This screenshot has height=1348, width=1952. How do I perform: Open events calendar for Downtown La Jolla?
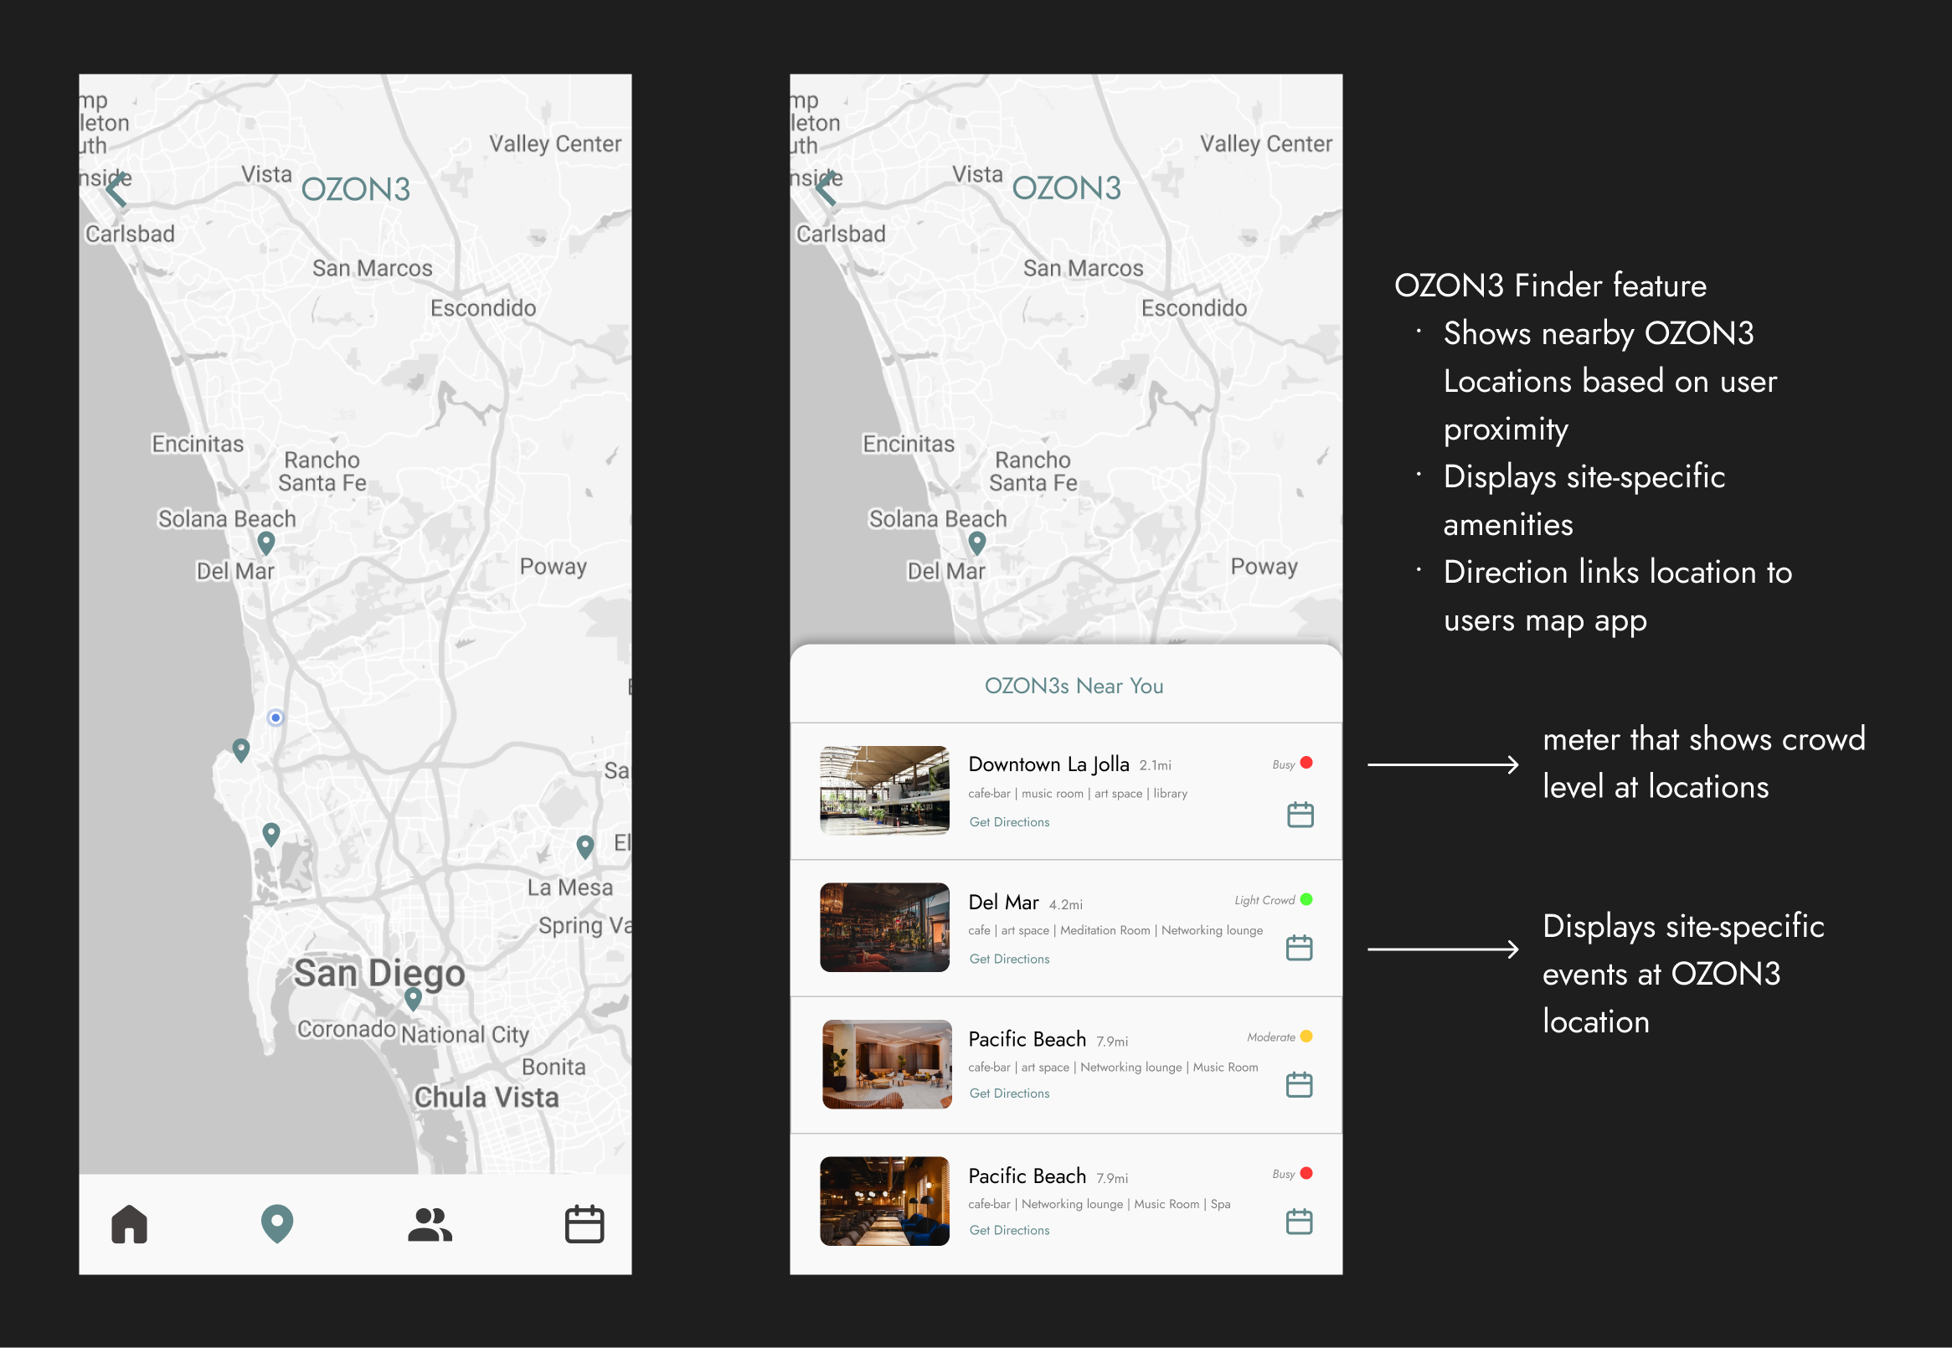1299,814
